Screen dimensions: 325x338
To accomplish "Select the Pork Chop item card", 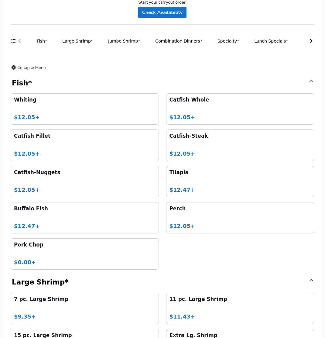I will [84, 254].
